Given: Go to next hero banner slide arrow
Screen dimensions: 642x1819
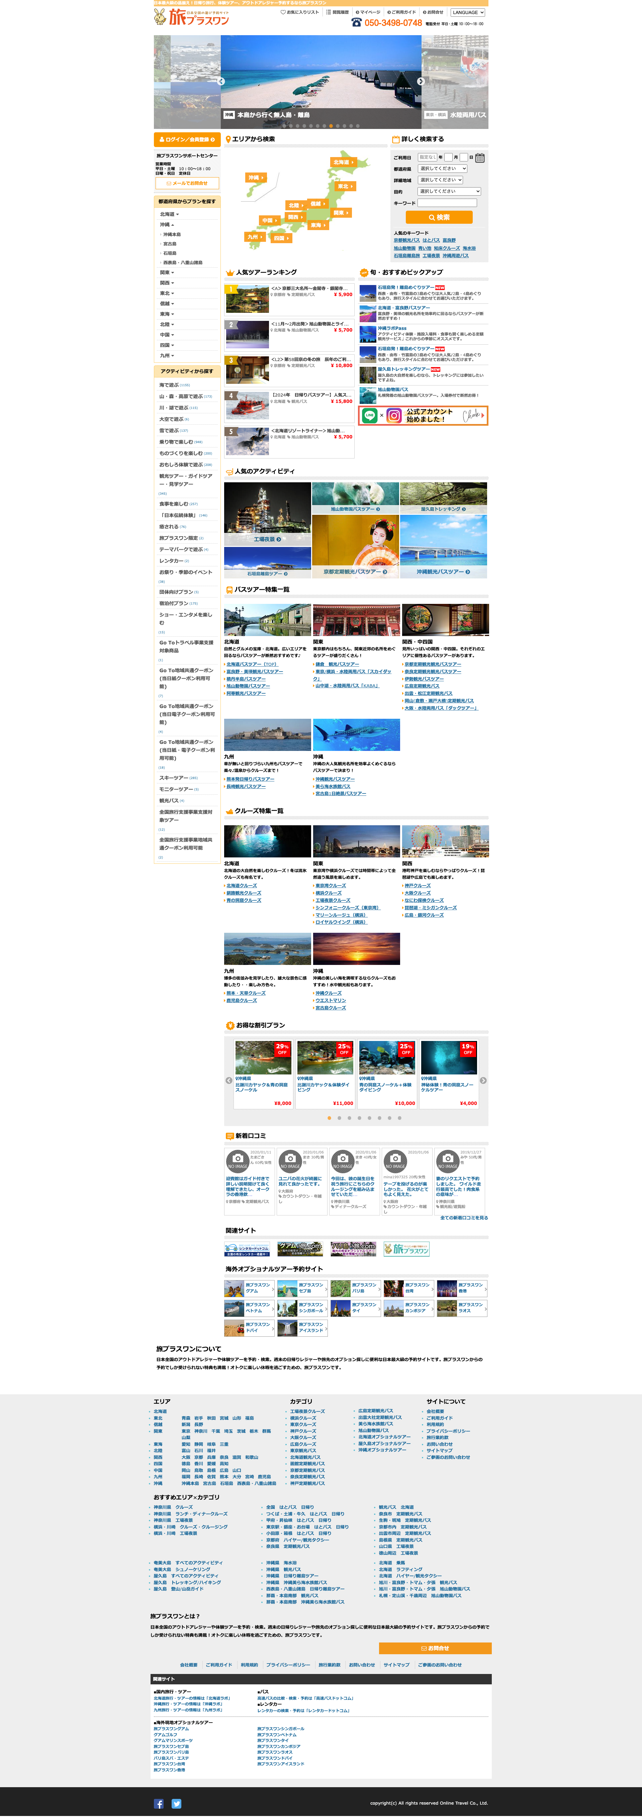Looking at the screenshot, I should [x=421, y=81].
